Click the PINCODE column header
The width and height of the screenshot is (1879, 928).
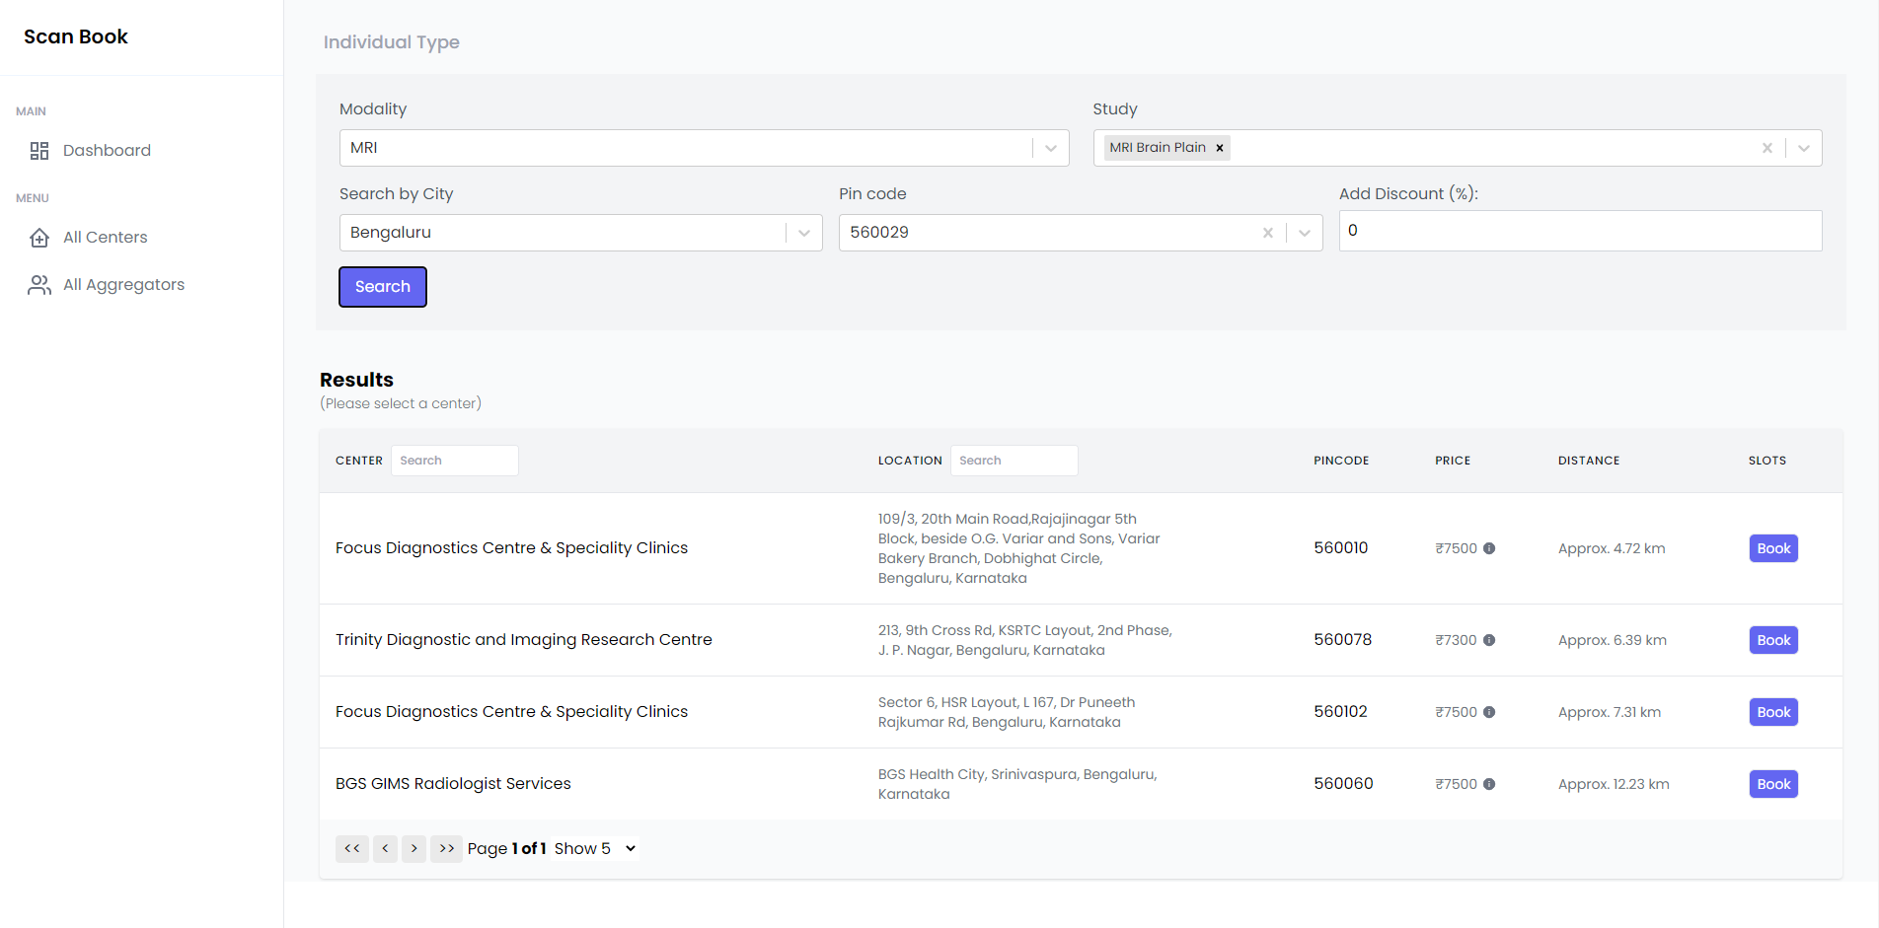tap(1341, 461)
